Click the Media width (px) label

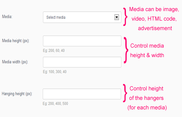click(x=15, y=62)
